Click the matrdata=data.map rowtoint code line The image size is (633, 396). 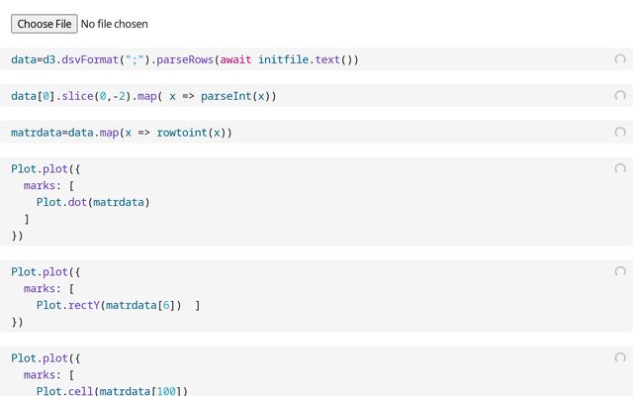point(122,132)
